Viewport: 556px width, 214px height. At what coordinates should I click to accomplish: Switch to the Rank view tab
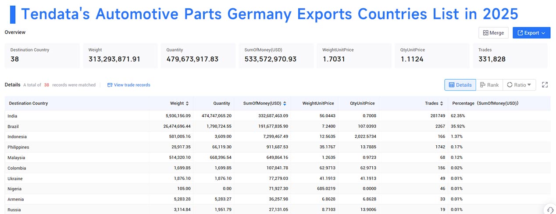[x=489, y=85]
